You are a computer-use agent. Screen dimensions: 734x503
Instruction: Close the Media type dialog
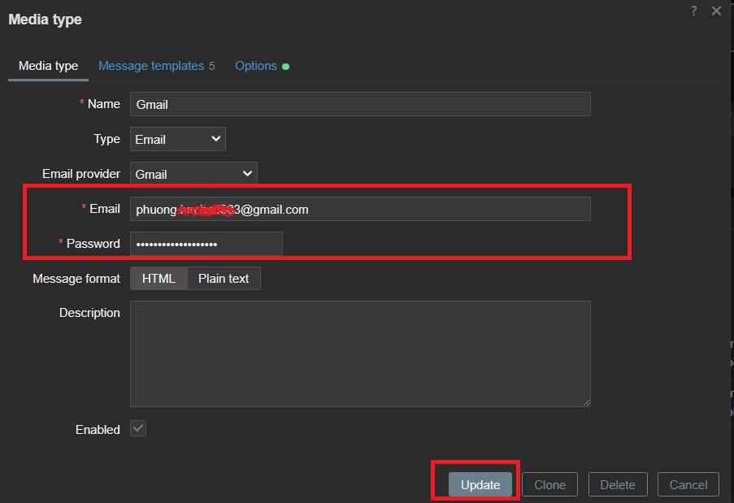point(716,11)
